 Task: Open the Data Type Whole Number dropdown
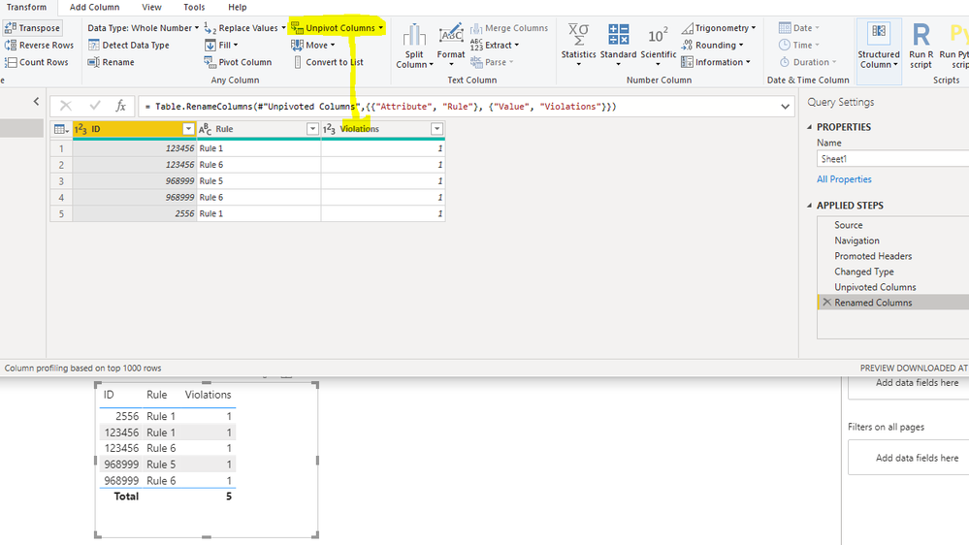tap(143, 28)
